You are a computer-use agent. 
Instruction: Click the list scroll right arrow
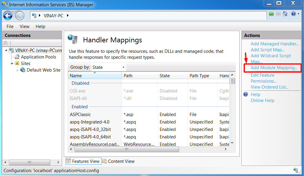coord(226,149)
